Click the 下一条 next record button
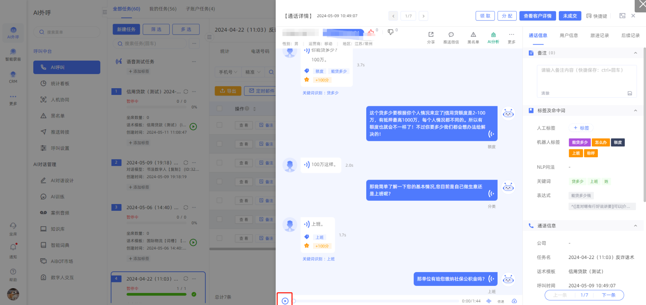Viewport: 646px width, 305px height. [608, 295]
